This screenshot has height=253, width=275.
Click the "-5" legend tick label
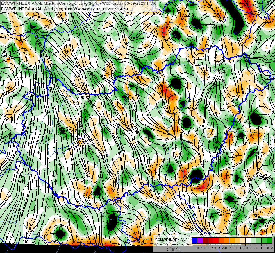197,248
